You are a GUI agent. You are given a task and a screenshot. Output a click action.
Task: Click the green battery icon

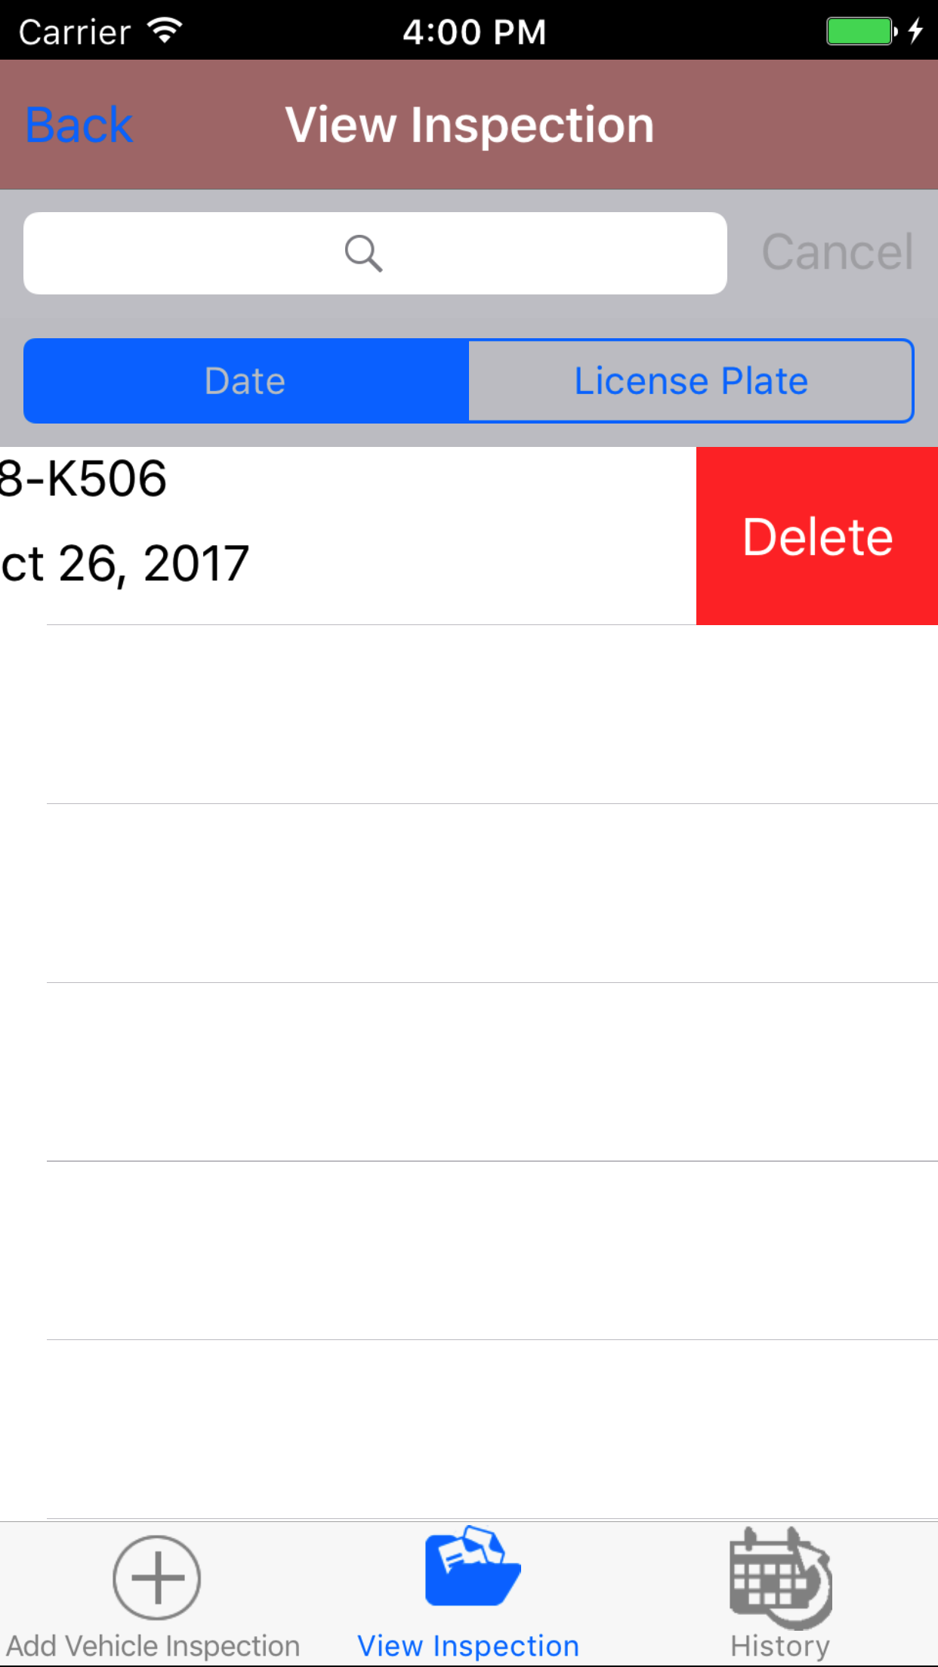tap(862, 32)
